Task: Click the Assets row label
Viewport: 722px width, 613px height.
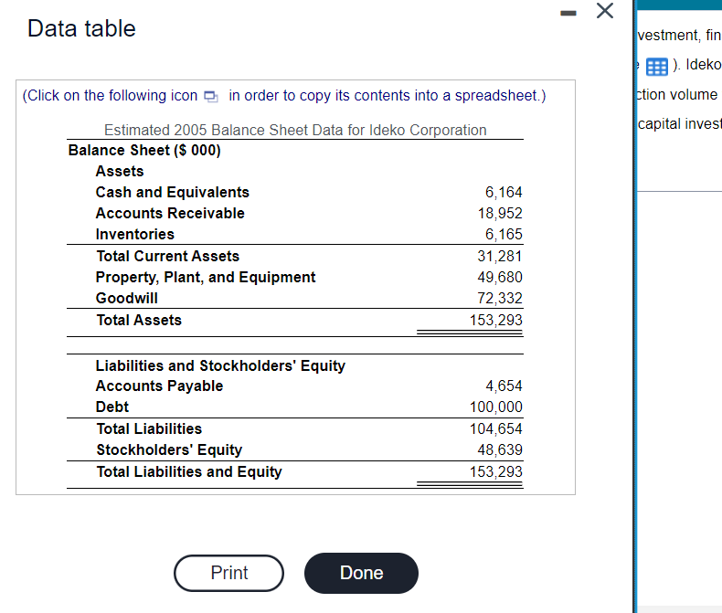Action: coord(120,171)
